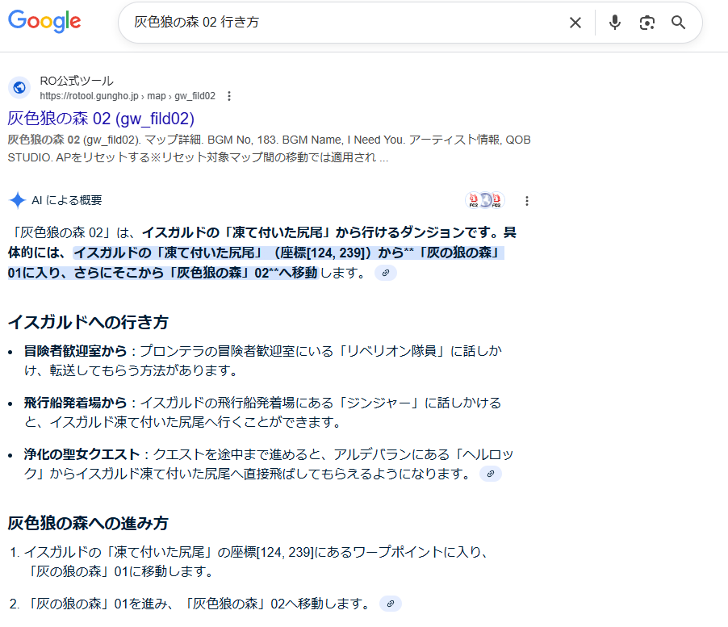Open the 灰色狼の森 02 (gw_fild02) result link
The width and height of the screenshot is (728, 627).
(101, 119)
